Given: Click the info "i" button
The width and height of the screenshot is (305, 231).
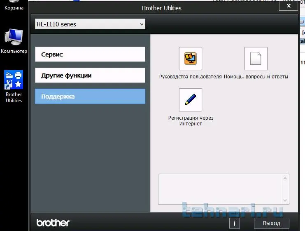Looking at the screenshot, I should click(234, 223).
